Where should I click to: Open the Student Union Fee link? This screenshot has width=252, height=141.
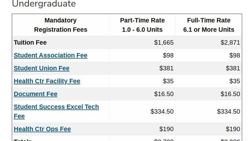tap(42, 68)
